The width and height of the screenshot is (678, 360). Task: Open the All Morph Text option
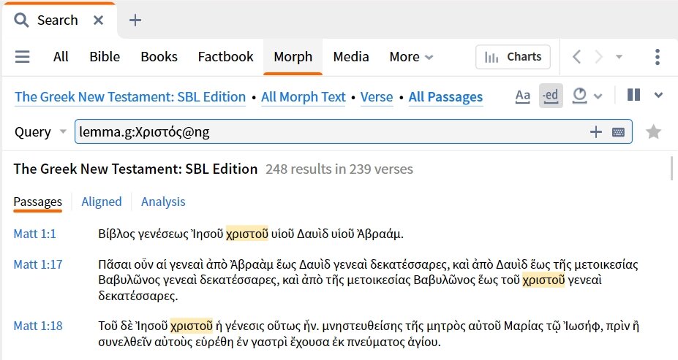pyautogui.click(x=303, y=97)
